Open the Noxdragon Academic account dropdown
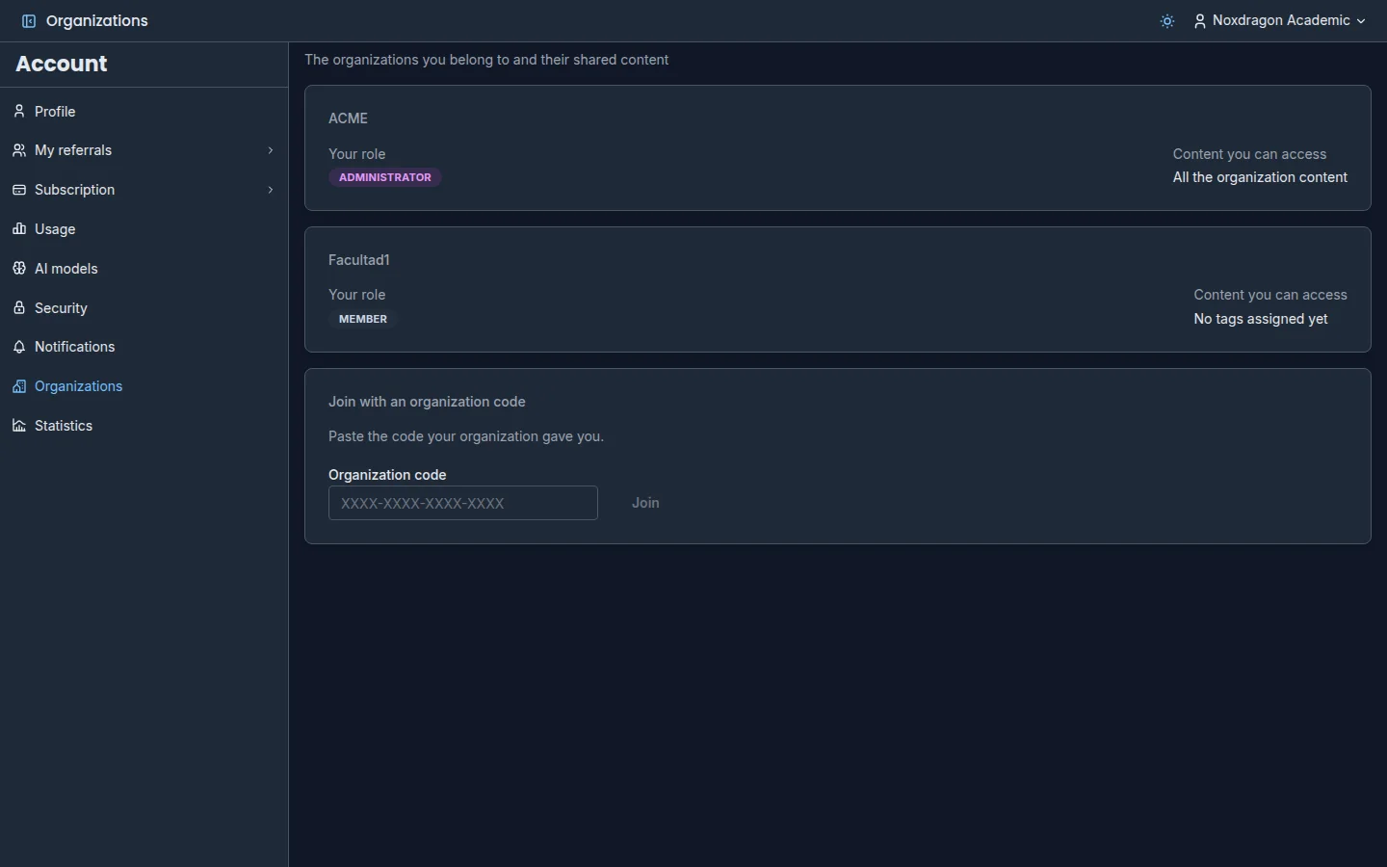The width and height of the screenshot is (1387, 867). [x=1280, y=21]
